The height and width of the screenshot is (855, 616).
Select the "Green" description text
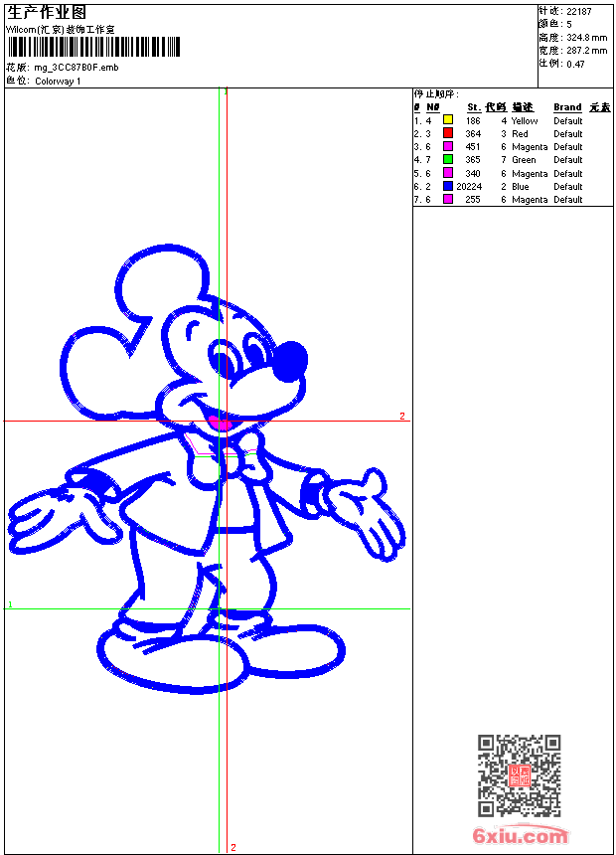(x=524, y=160)
